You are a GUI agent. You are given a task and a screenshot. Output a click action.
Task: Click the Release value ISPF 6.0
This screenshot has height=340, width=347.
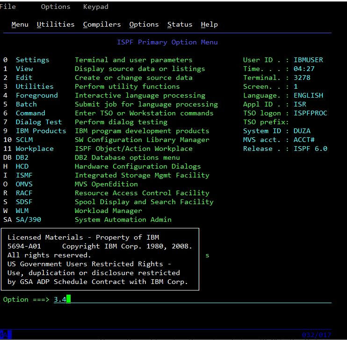310,149
